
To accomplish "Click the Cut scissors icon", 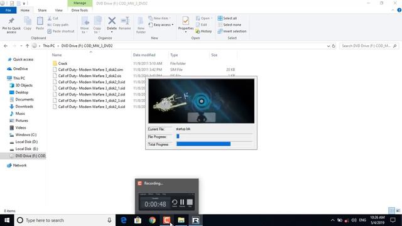I will 50,18.
